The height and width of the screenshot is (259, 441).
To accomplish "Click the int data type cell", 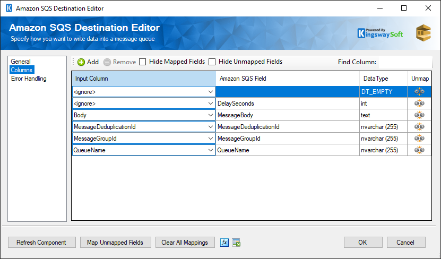I will coord(383,103).
